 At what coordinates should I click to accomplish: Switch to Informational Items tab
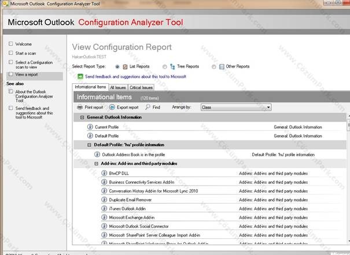tap(90, 87)
